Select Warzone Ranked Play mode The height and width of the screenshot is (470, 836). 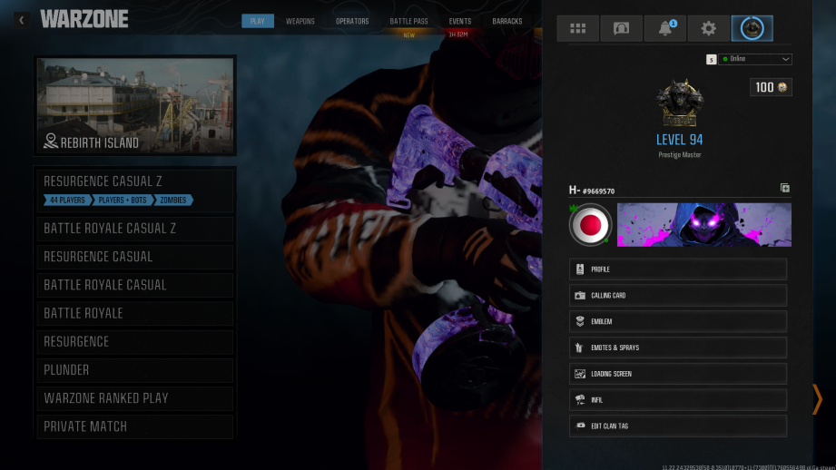pyautogui.click(x=134, y=398)
